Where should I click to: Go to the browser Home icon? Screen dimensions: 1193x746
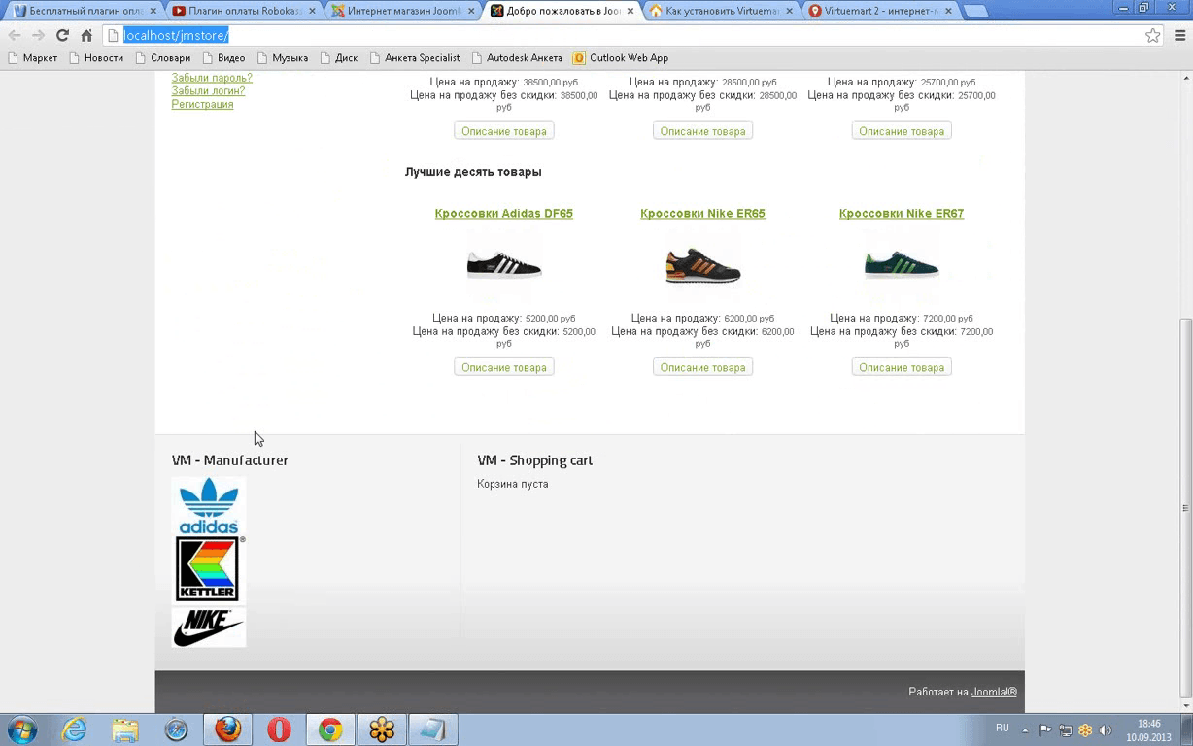[x=86, y=35]
